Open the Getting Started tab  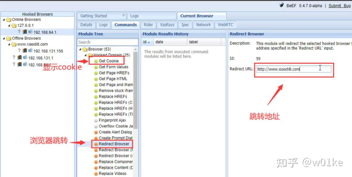pos(93,16)
